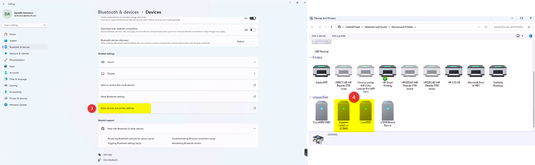Select the OneNote (Desktop) printer icon

point(498,72)
